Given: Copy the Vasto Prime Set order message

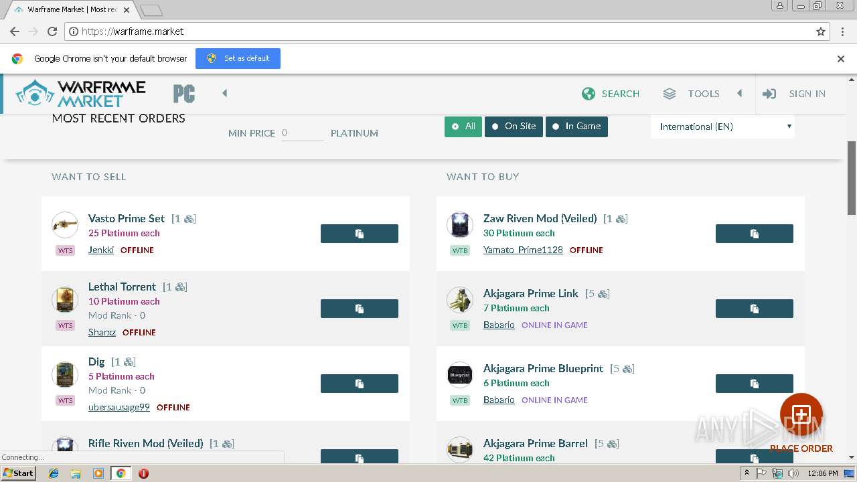Looking at the screenshot, I should pyautogui.click(x=360, y=234).
